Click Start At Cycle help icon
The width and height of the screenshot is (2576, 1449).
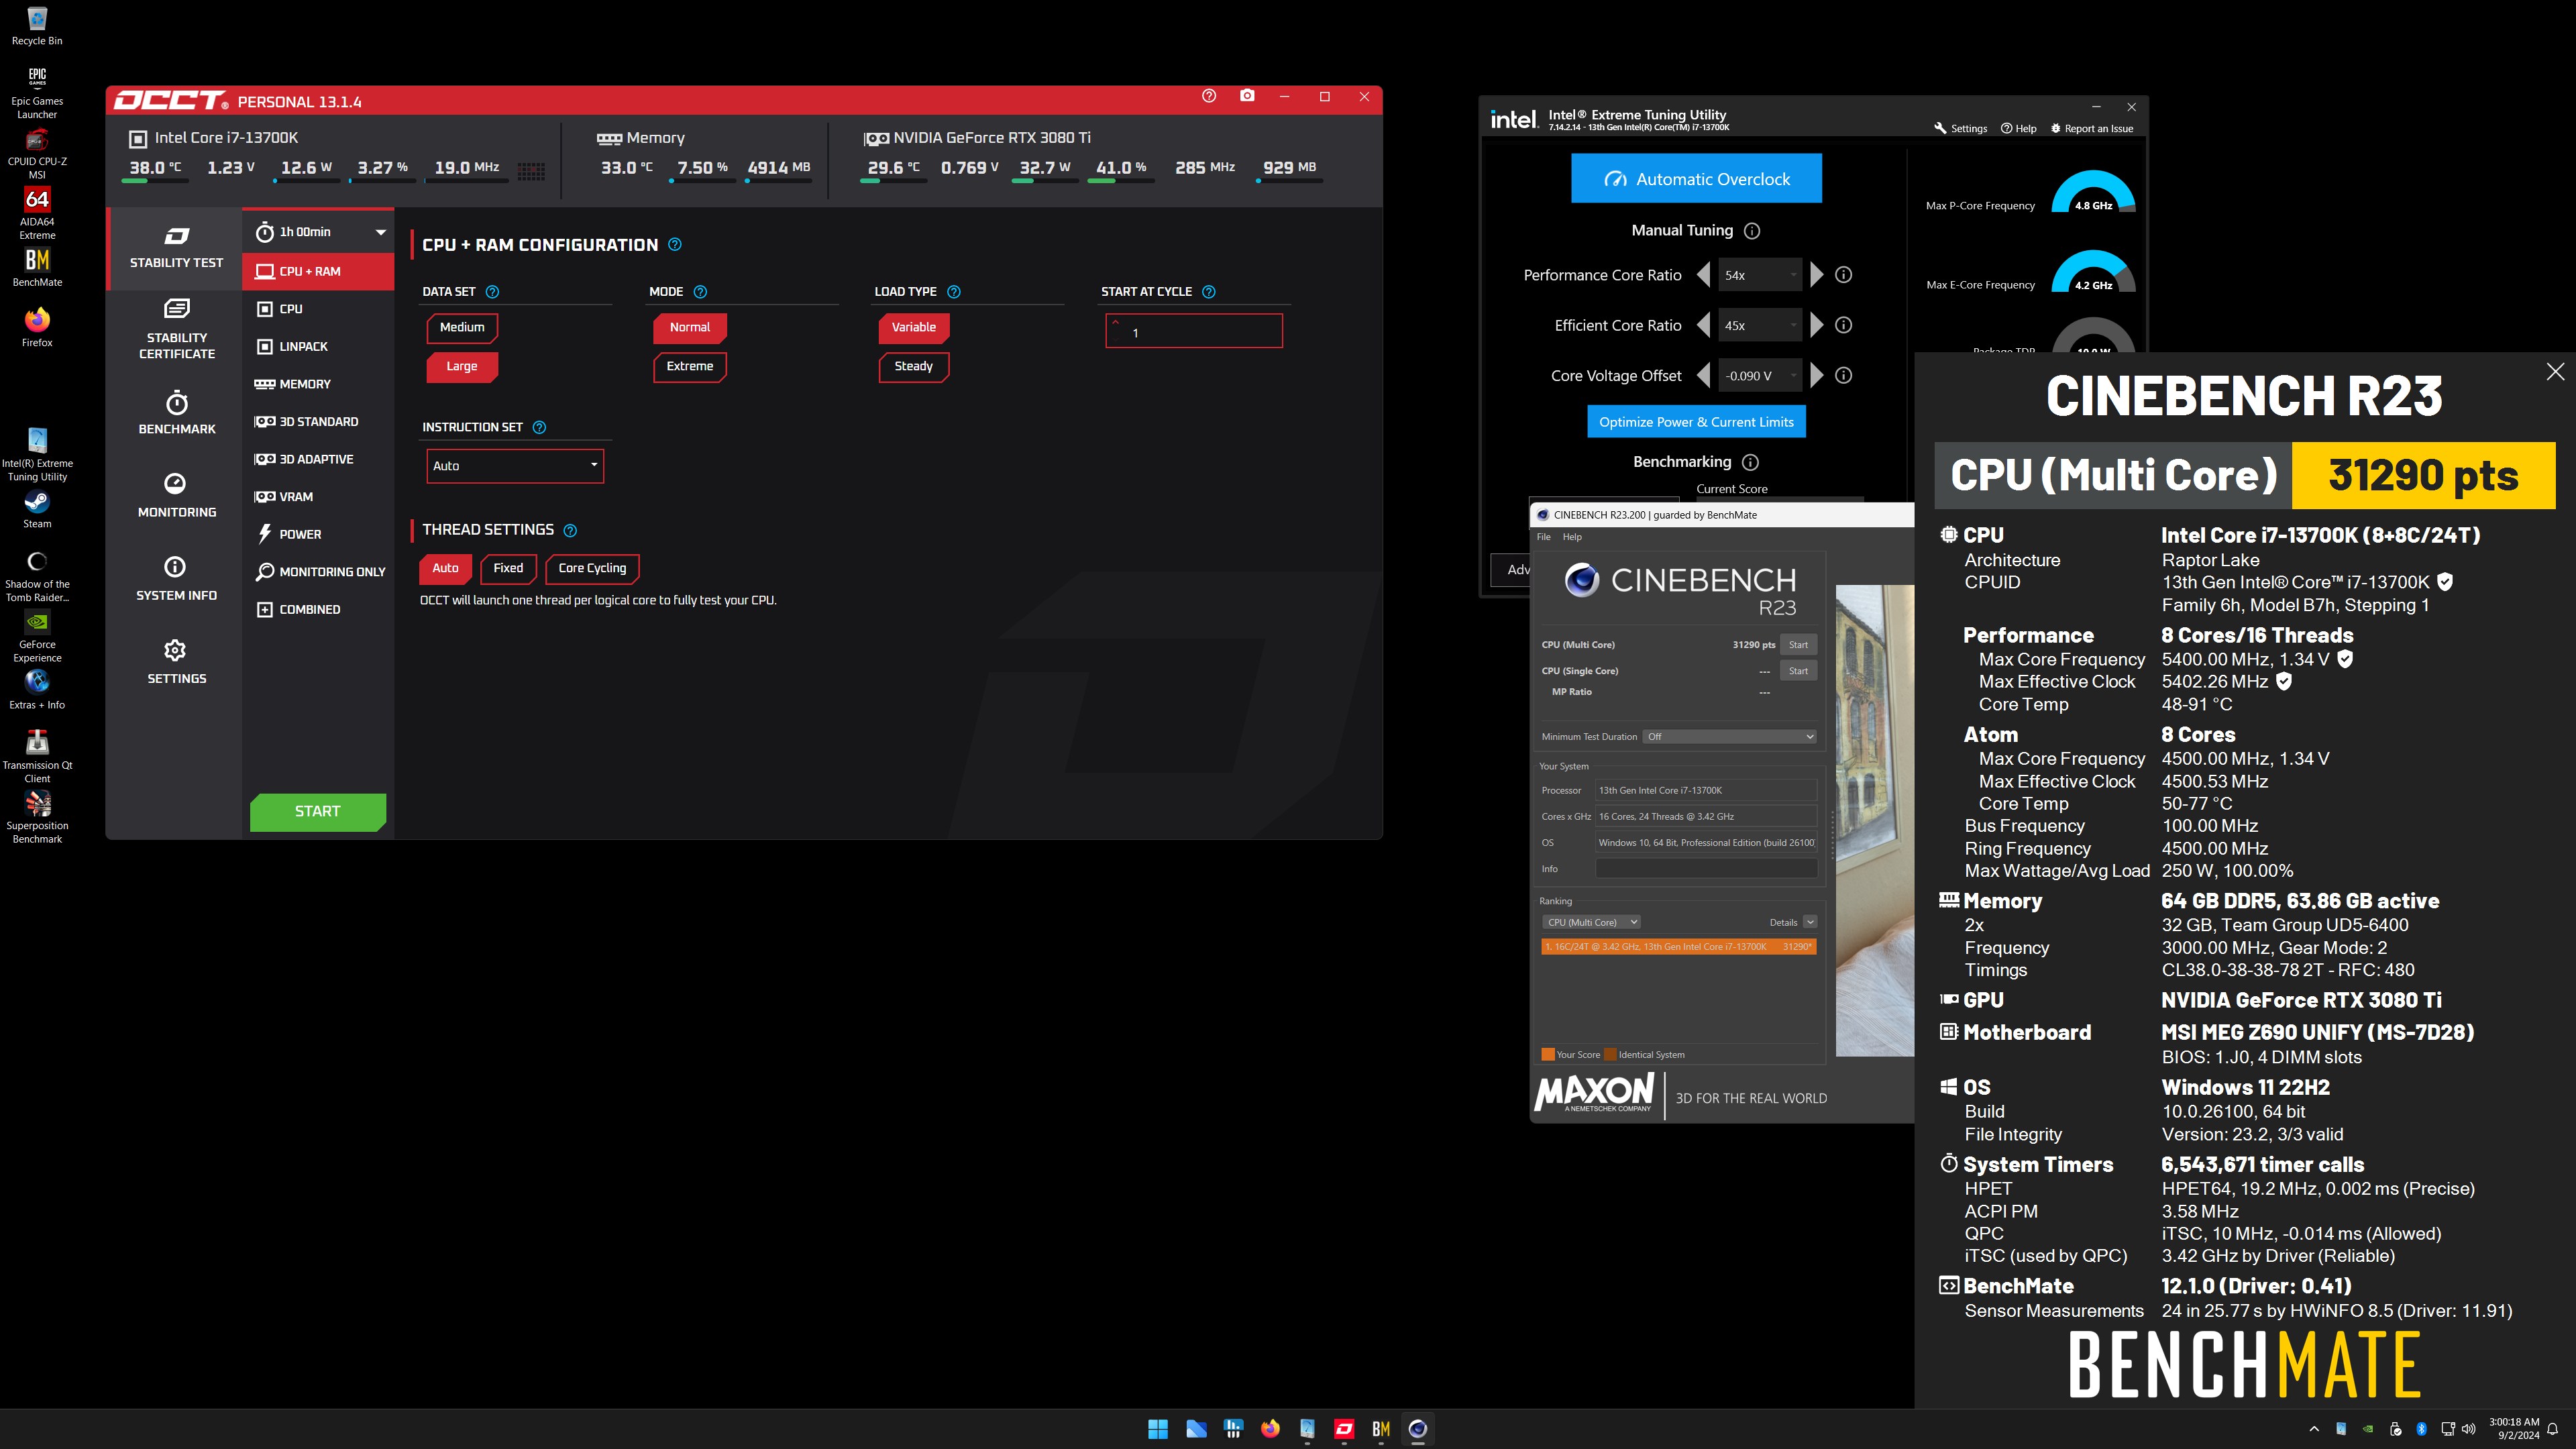[x=1208, y=292]
